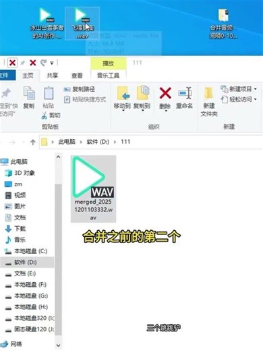Click the Play (播放) contextual tab header
Image resolution: width=263 pixels, height=351 pixels.
(108, 63)
